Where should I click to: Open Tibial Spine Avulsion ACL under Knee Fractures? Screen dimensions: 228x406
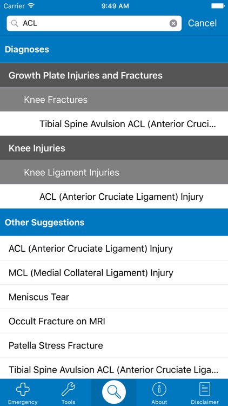click(114, 124)
